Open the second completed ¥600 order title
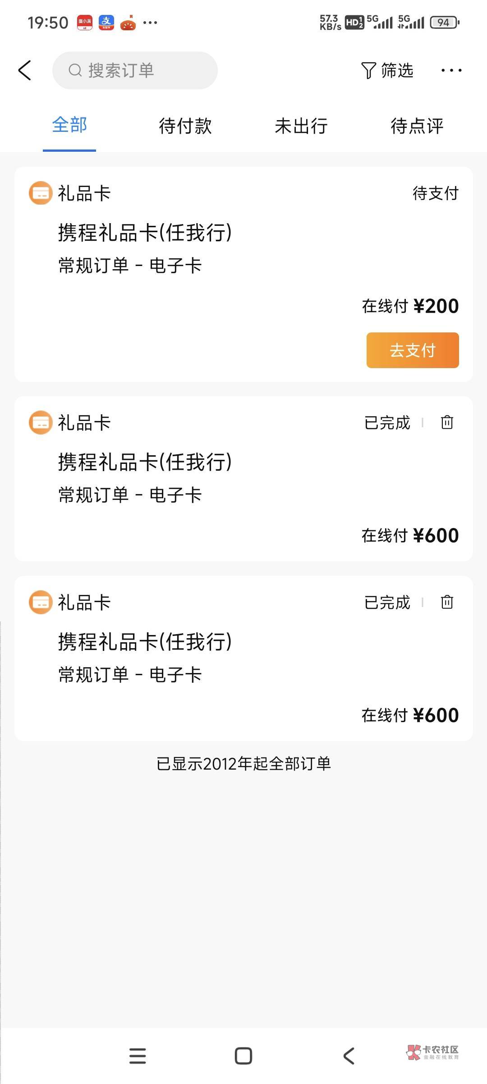487x1084 pixels. click(x=145, y=642)
